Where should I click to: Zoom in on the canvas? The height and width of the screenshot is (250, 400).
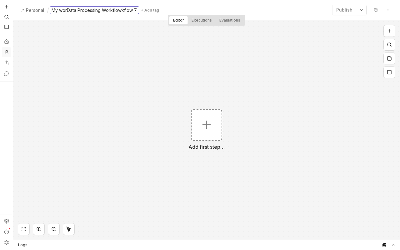click(39, 229)
